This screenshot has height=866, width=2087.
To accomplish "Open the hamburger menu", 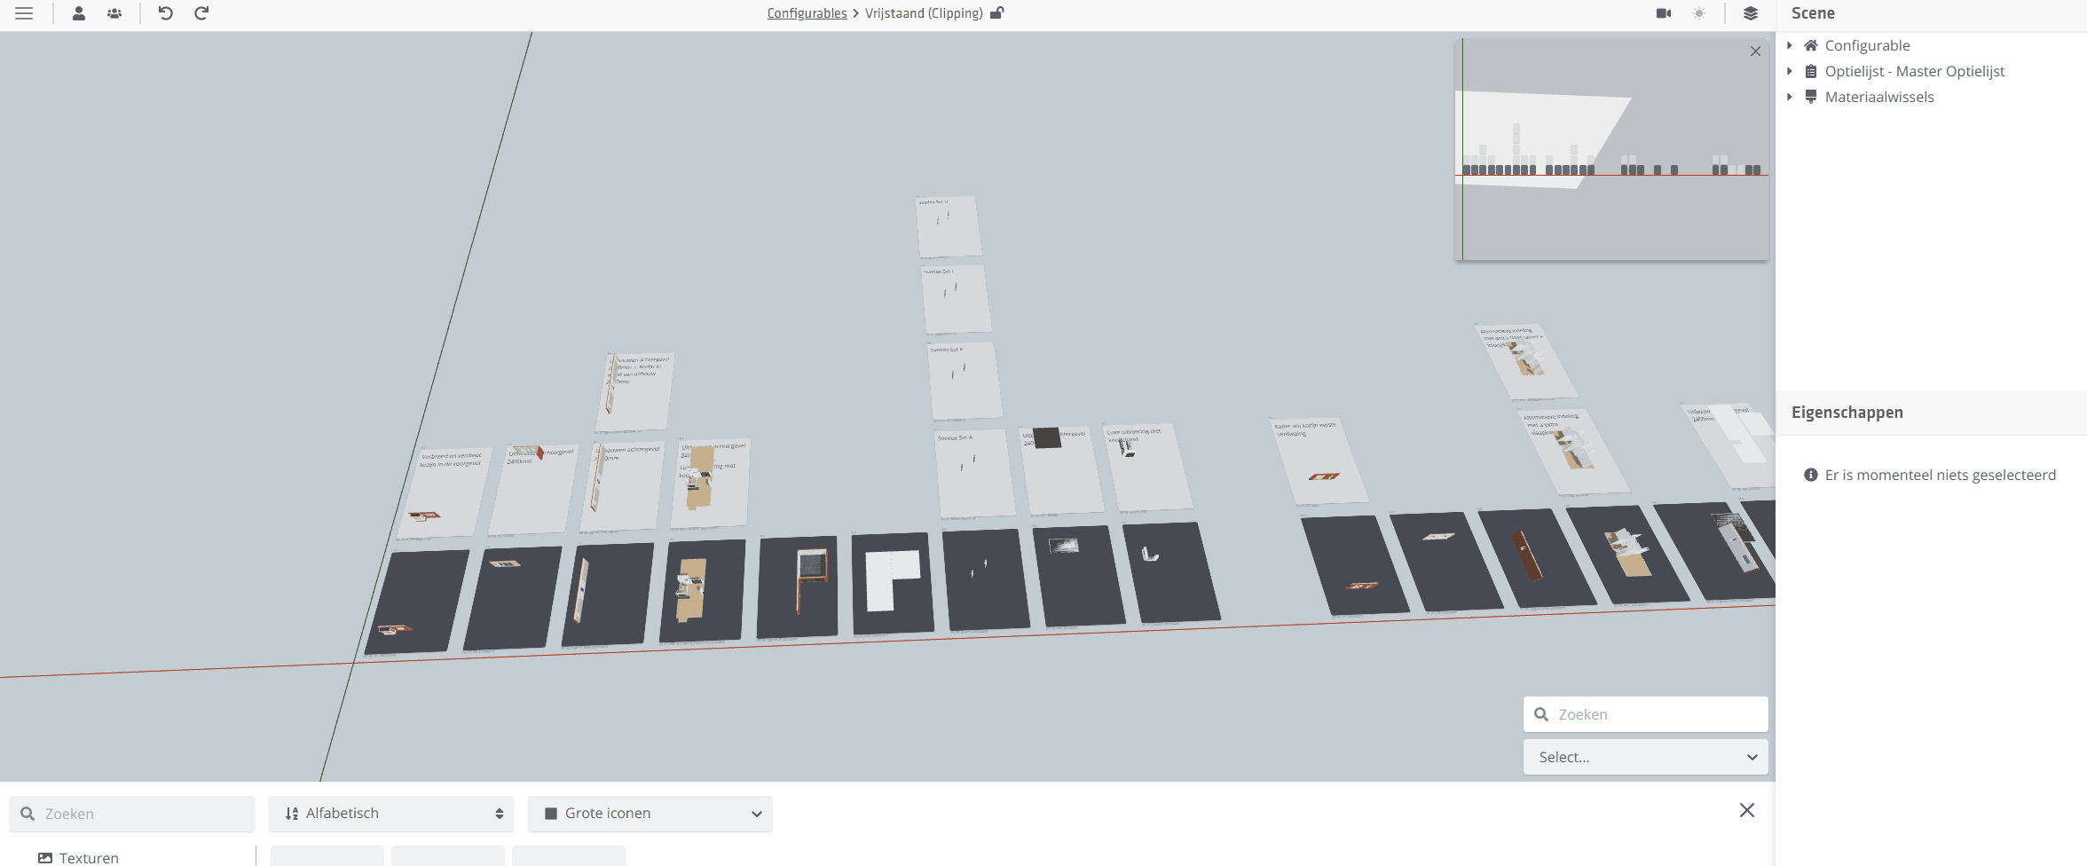I will pos(23,13).
